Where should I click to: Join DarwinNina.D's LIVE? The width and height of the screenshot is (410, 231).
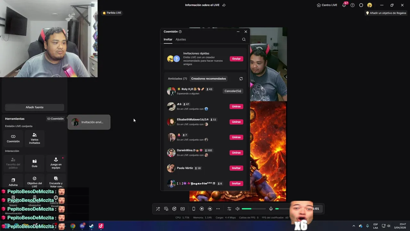click(x=236, y=153)
